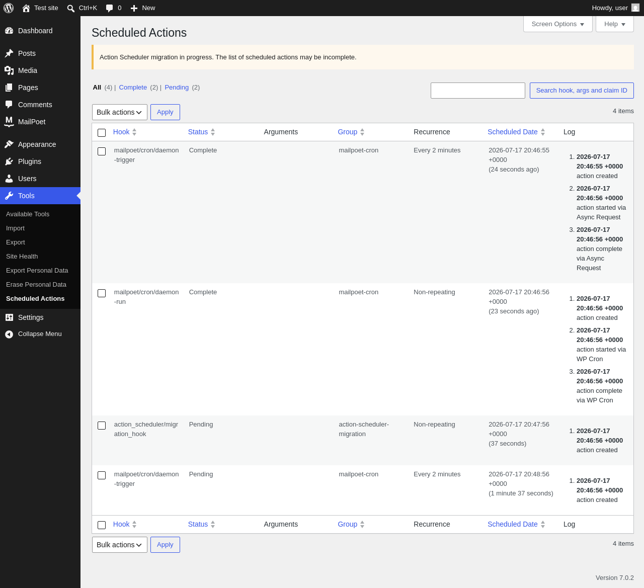Screen dimensions: 644x588
Task: Open the Ctrl+K search magnifier icon
Action: tap(71, 8)
